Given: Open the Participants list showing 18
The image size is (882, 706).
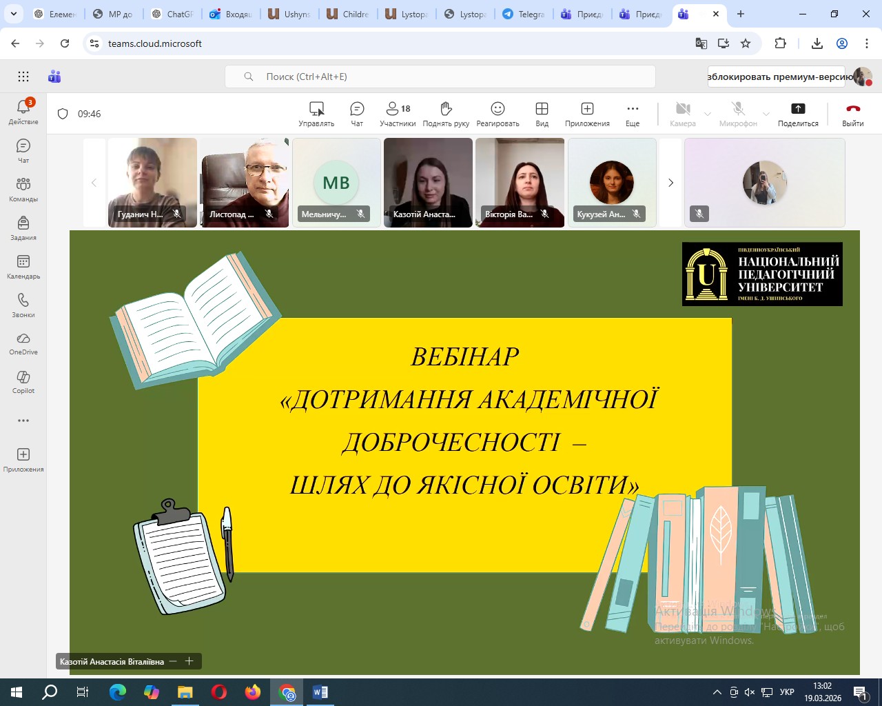Looking at the screenshot, I should (398, 114).
